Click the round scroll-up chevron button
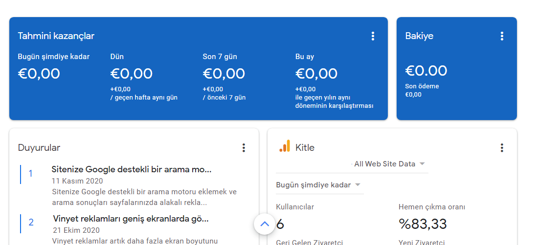The image size is (537, 245). [265, 224]
